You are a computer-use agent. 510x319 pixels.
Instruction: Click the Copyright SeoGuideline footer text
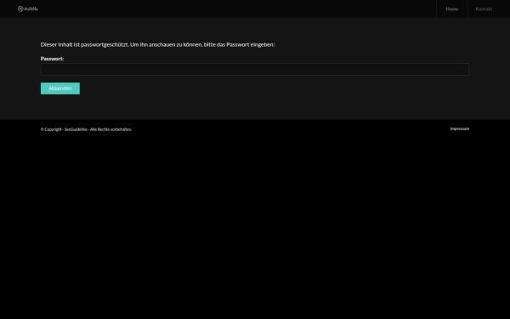[86, 129]
